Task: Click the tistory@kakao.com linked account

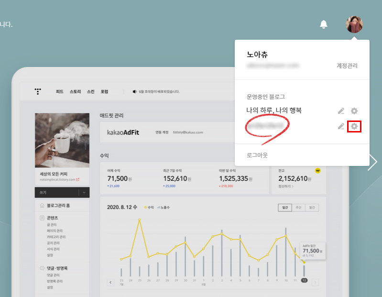Action: (188, 132)
